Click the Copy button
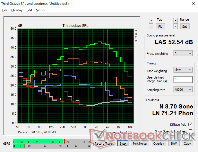Screen dimensions: 198x152 point(187,144)
